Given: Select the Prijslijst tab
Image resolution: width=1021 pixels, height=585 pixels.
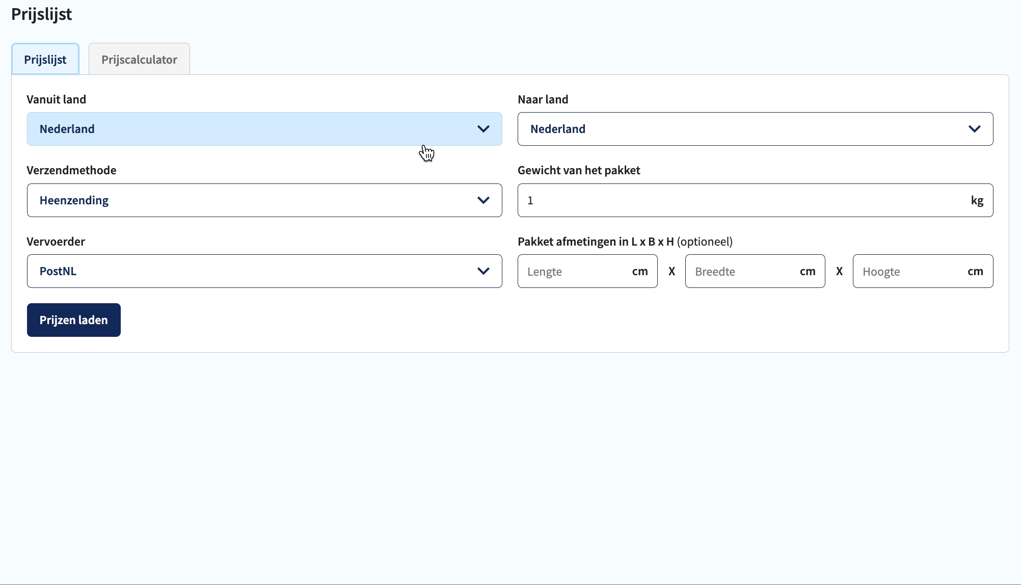Looking at the screenshot, I should pos(45,59).
